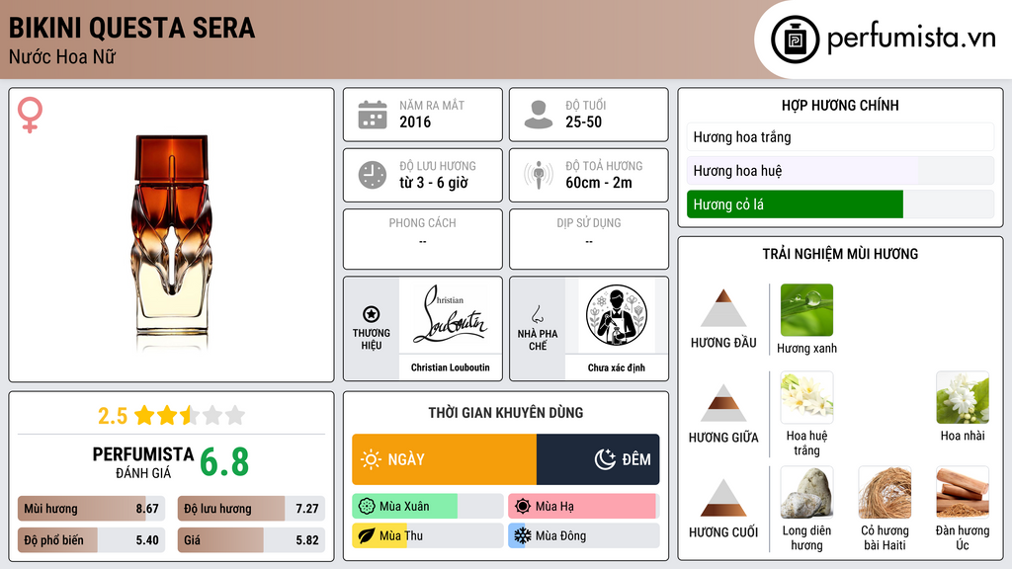Click the Độ phổ biến 5.40 rating bar
This screenshot has height=569, width=1012.
click(x=91, y=540)
